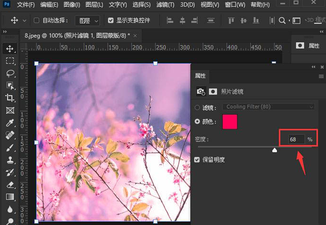
Task: Uncheck the 保留明度 checkbox
Action: (198, 159)
